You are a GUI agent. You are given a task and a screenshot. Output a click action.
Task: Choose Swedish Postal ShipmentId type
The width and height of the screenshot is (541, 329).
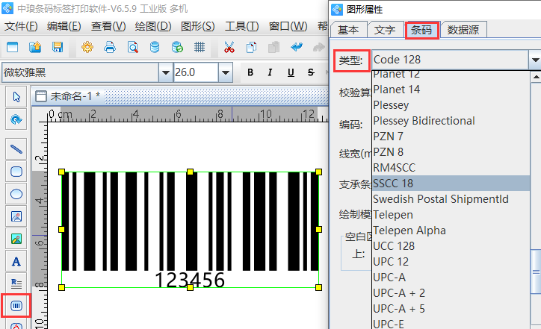click(451, 199)
